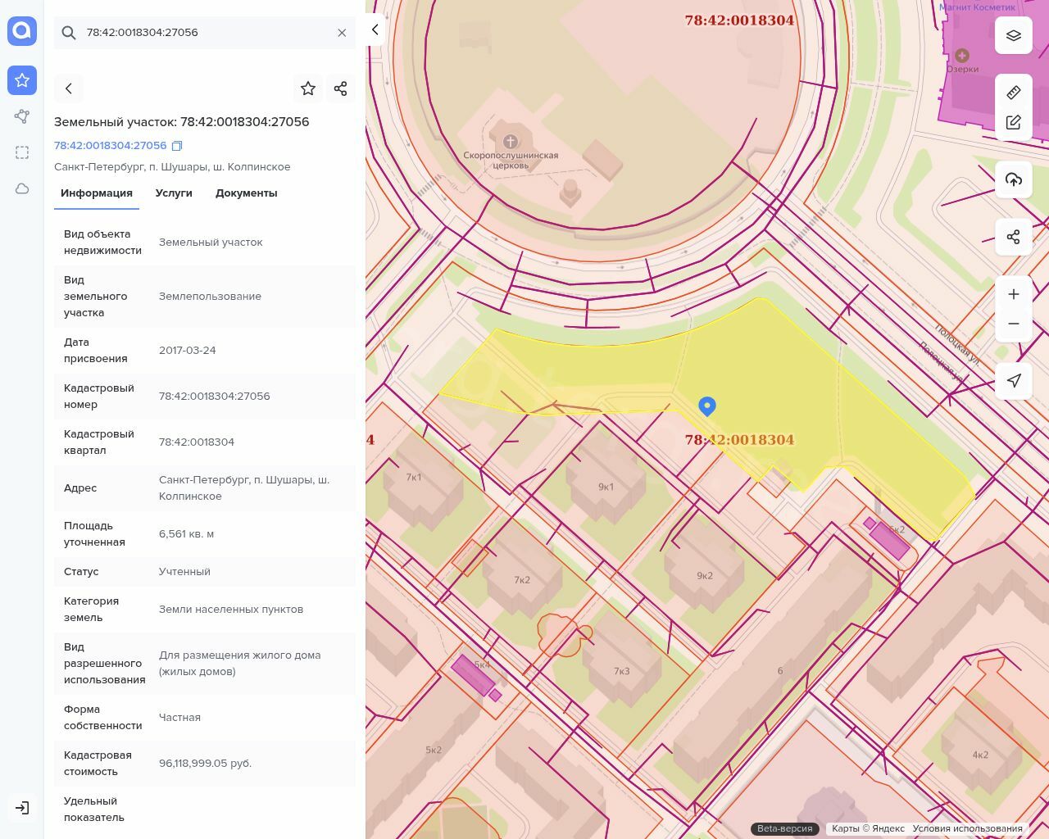The height and width of the screenshot is (839, 1049).
Task: Activate the draw/edit tool on map
Action: pyautogui.click(x=1013, y=123)
